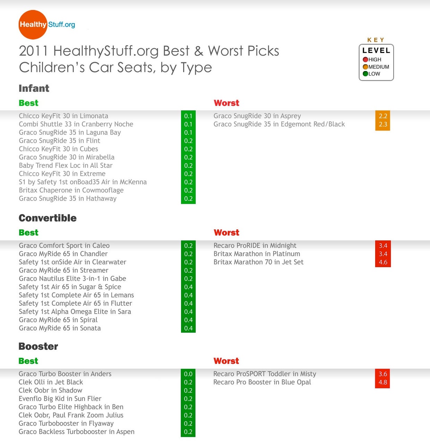
Task: Select the orange 2.2 score for SnugRide 30 Asprey
Action: (382, 116)
